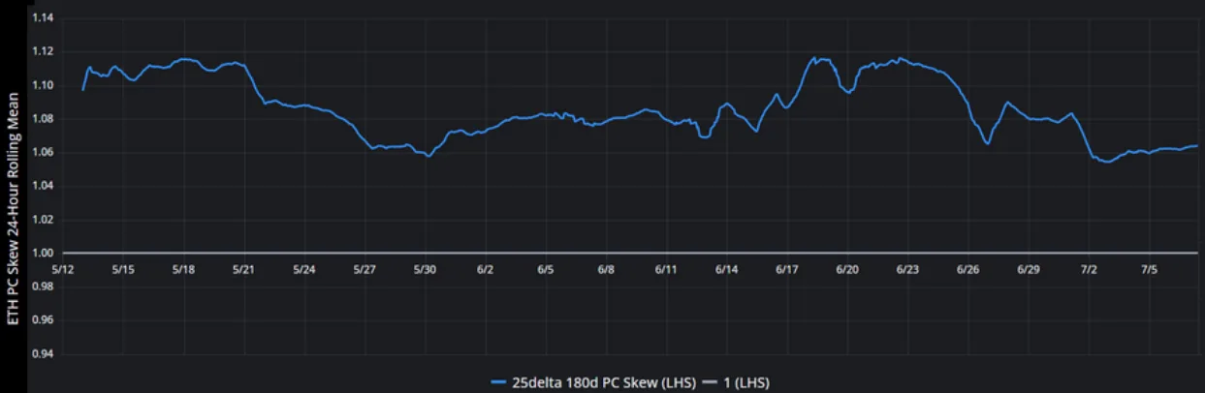Click the 0.98 y-axis value
This screenshot has height=393, width=1205.
pyautogui.click(x=43, y=287)
